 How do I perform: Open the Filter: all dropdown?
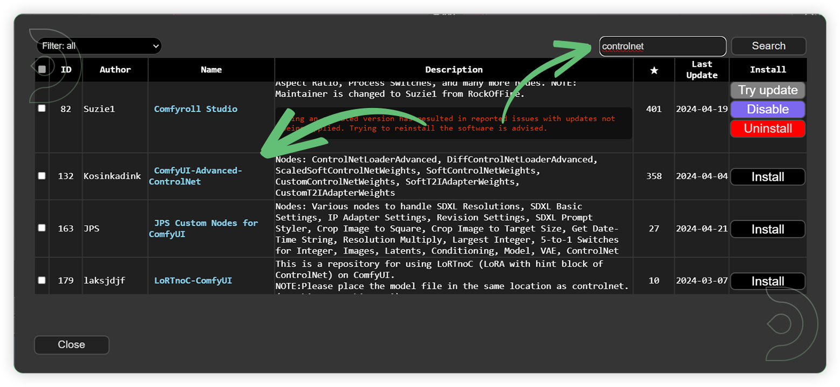[x=99, y=46]
